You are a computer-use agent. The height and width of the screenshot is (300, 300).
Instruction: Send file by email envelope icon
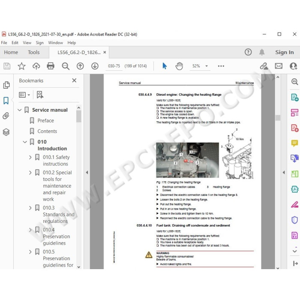[x=279, y=66]
